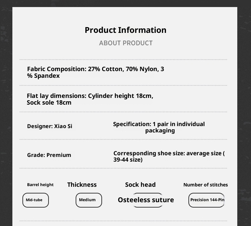Select the Mid-tube option pill

tap(35, 200)
